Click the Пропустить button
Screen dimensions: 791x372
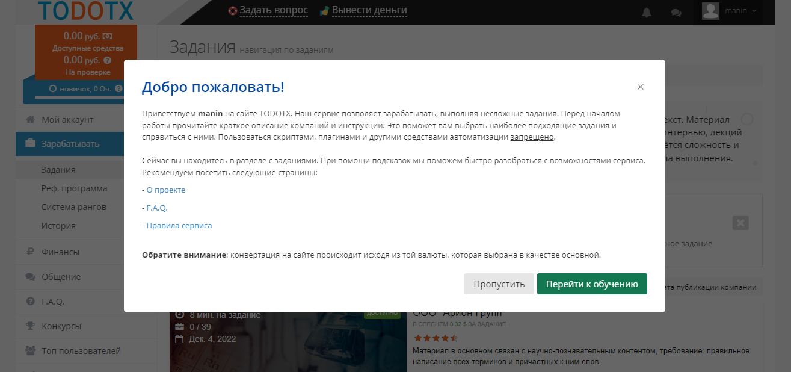(499, 284)
